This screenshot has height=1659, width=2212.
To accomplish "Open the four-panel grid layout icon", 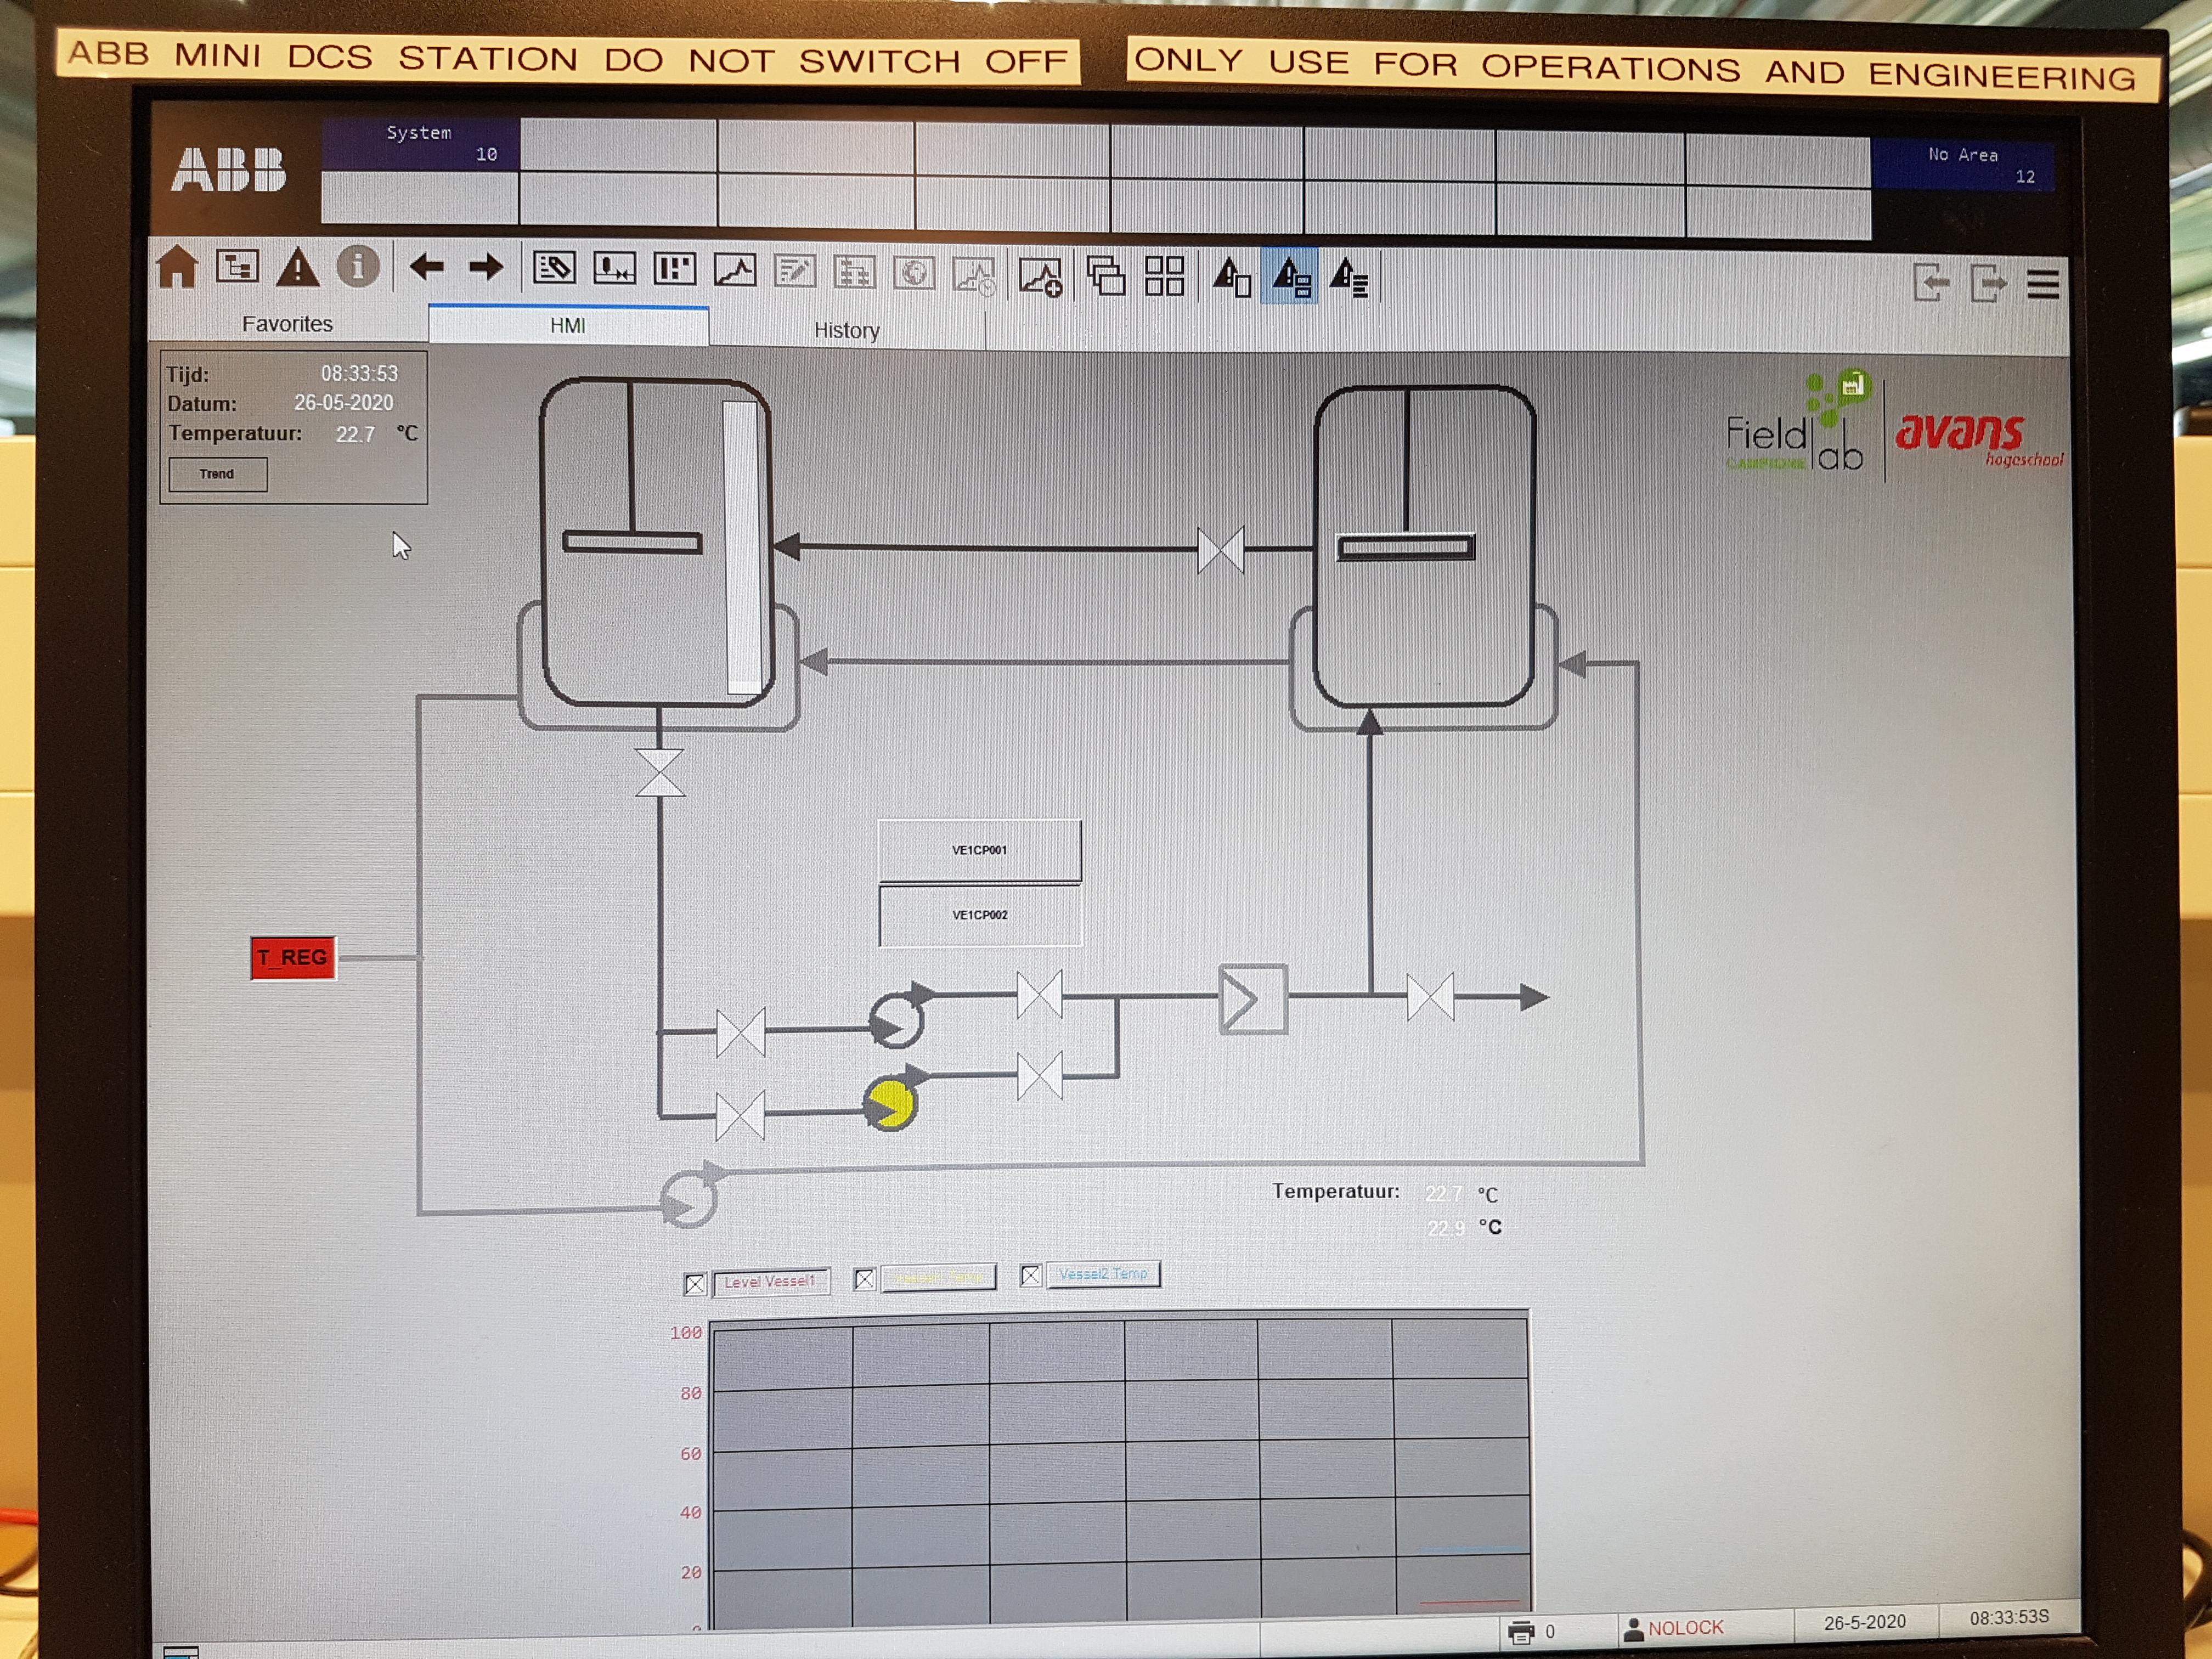I will [x=1164, y=276].
